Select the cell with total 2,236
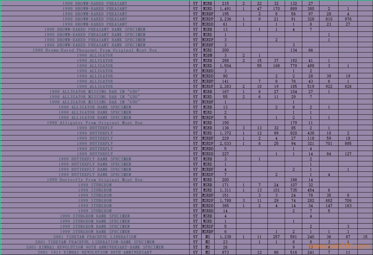The image size is (373, 255). tap(225, 19)
